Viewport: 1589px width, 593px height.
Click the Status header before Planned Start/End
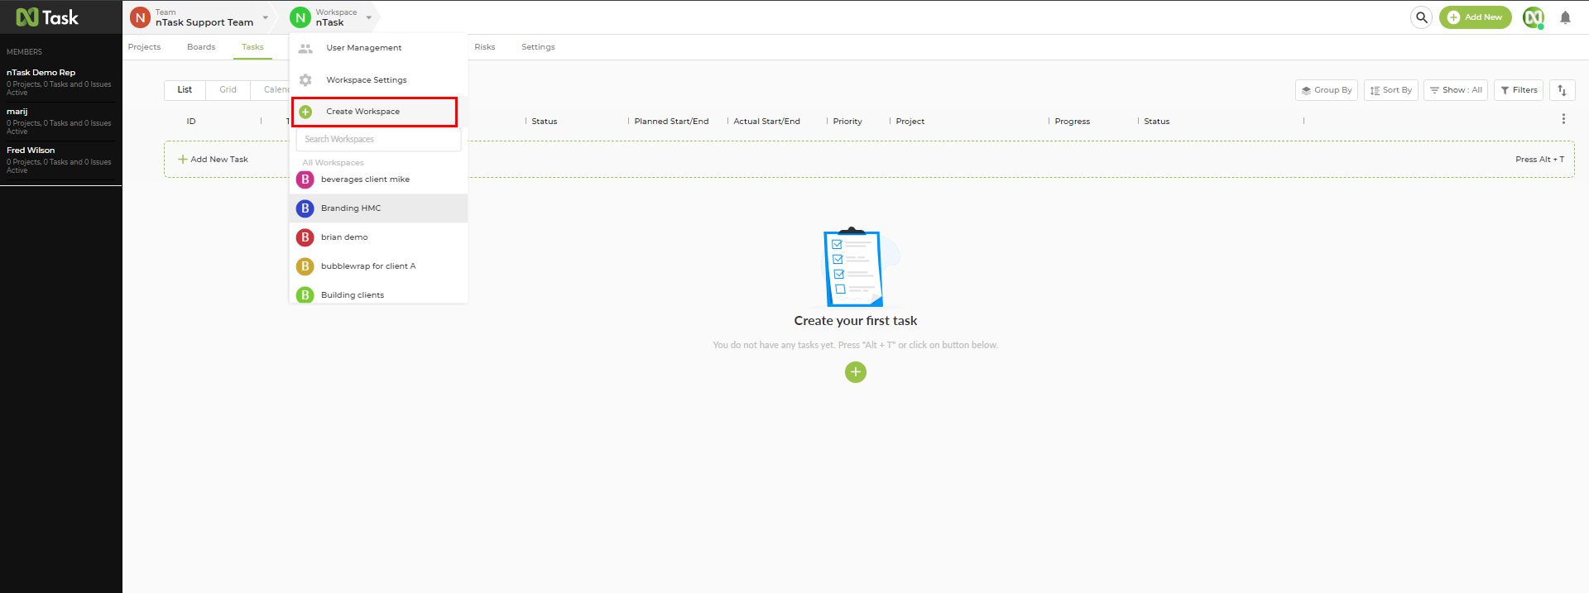(x=544, y=122)
